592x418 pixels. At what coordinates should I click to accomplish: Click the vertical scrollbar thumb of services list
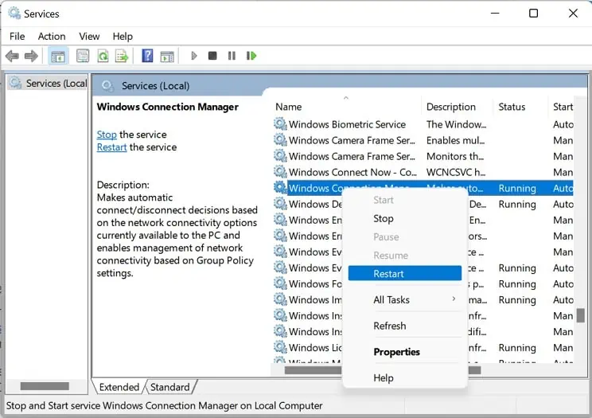point(580,315)
